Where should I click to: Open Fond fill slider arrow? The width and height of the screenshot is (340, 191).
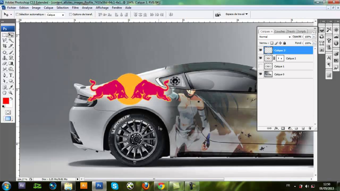[x=314, y=43]
